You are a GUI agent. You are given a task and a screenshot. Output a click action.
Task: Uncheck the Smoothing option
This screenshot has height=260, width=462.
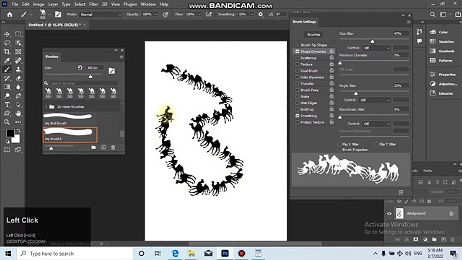click(x=297, y=116)
